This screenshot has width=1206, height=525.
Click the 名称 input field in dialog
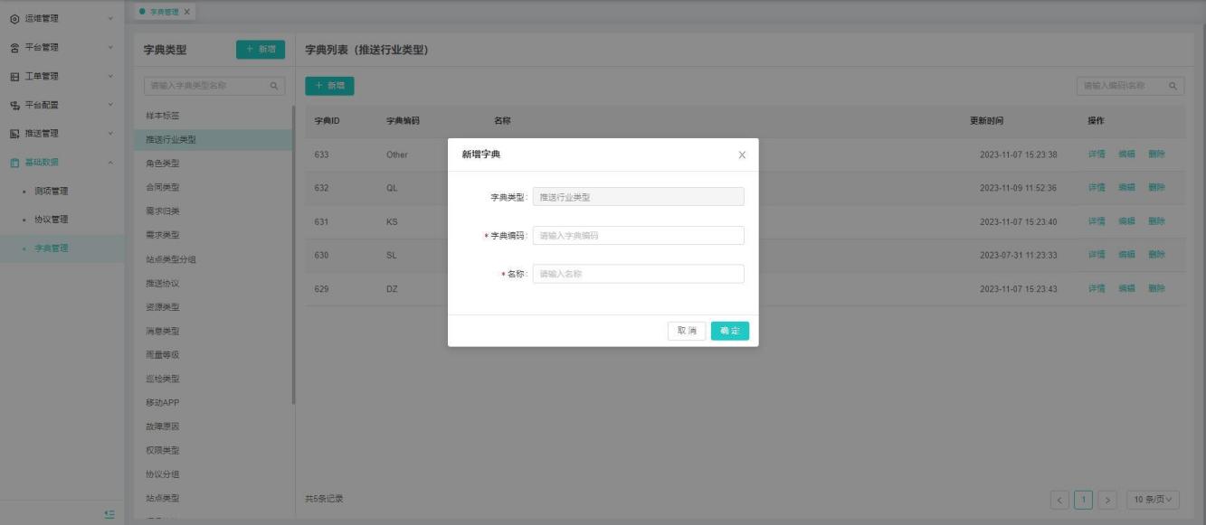click(x=638, y=274)
